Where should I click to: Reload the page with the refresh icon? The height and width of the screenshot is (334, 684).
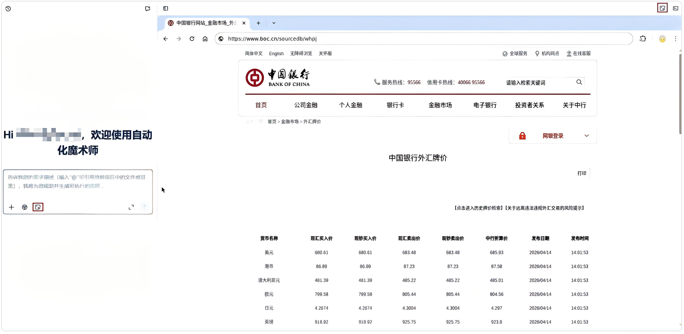[x=192, y=39]
